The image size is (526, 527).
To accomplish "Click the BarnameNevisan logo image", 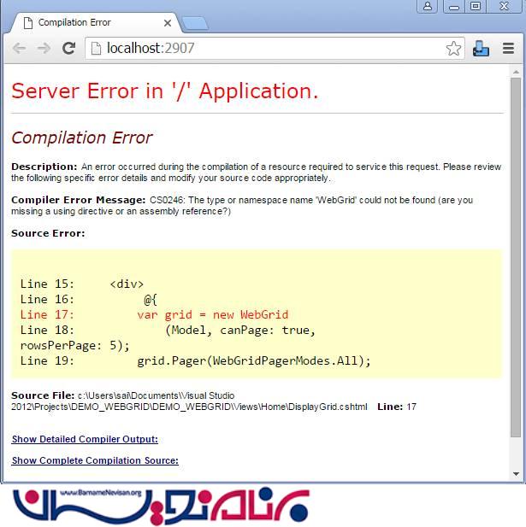I will [161, 505].
